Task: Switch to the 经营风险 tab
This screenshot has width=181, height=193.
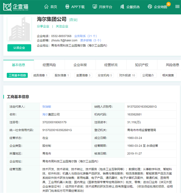Action: click(49, 65)
